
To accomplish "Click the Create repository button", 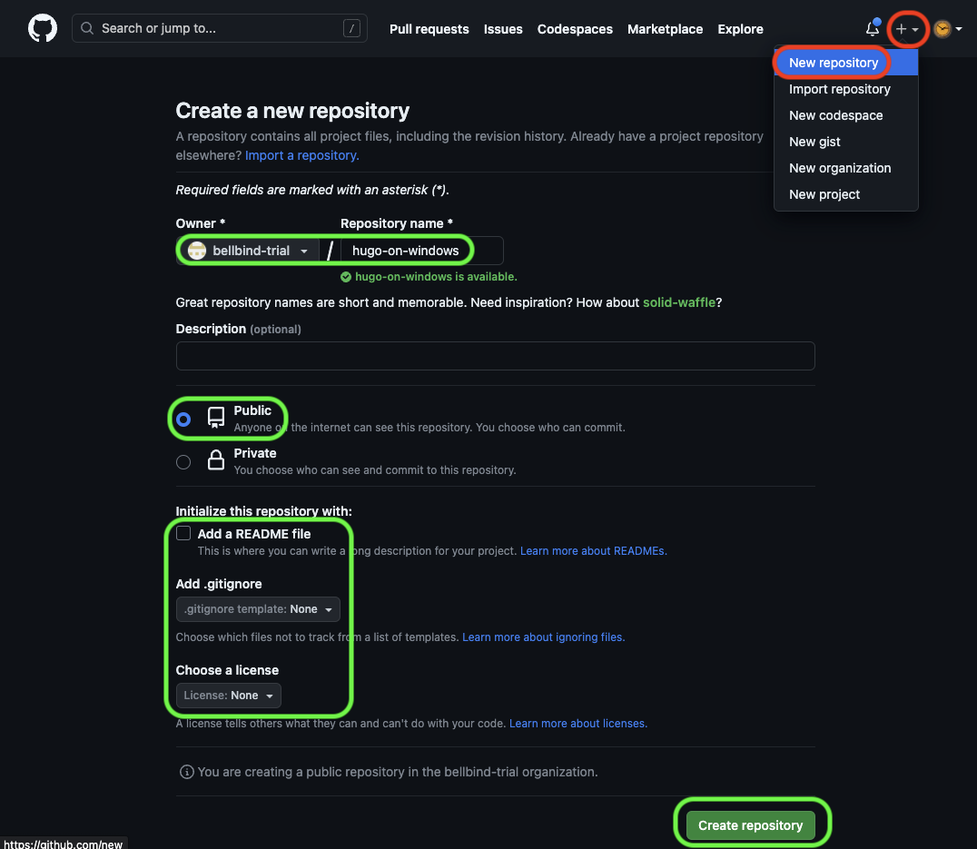I will point(750,825).
